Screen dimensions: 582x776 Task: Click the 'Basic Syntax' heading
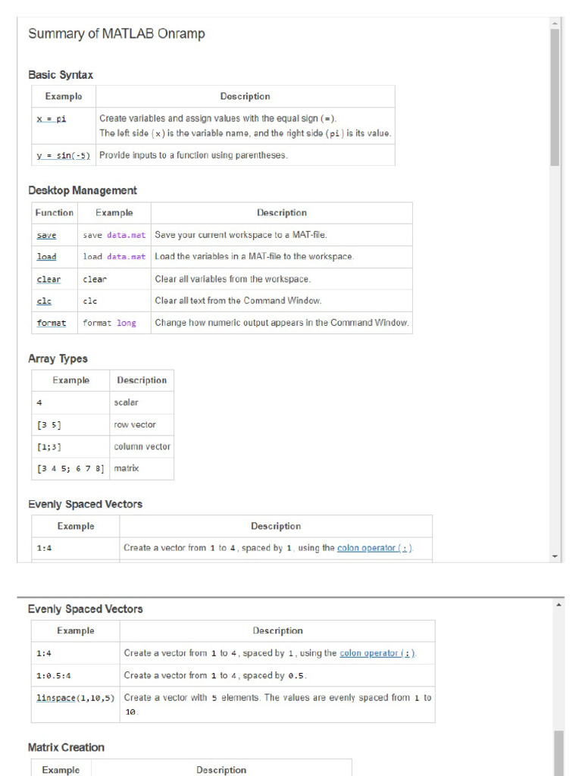coord(61,75)
